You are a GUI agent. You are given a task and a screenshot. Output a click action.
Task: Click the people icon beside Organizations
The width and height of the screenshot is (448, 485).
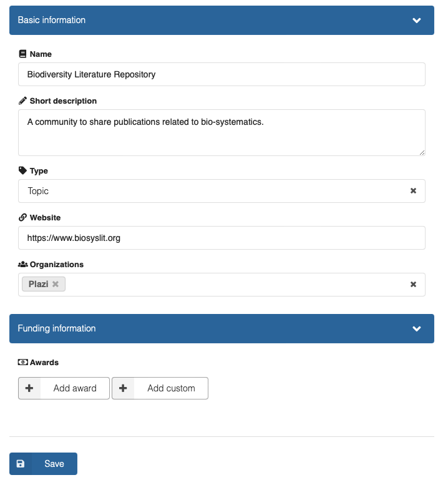click(x=23, y=264)
